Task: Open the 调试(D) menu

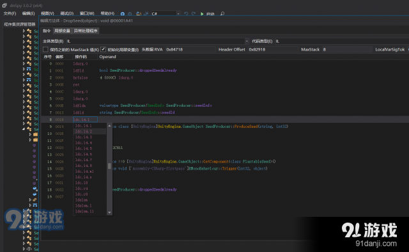Action: click(66, 13)
